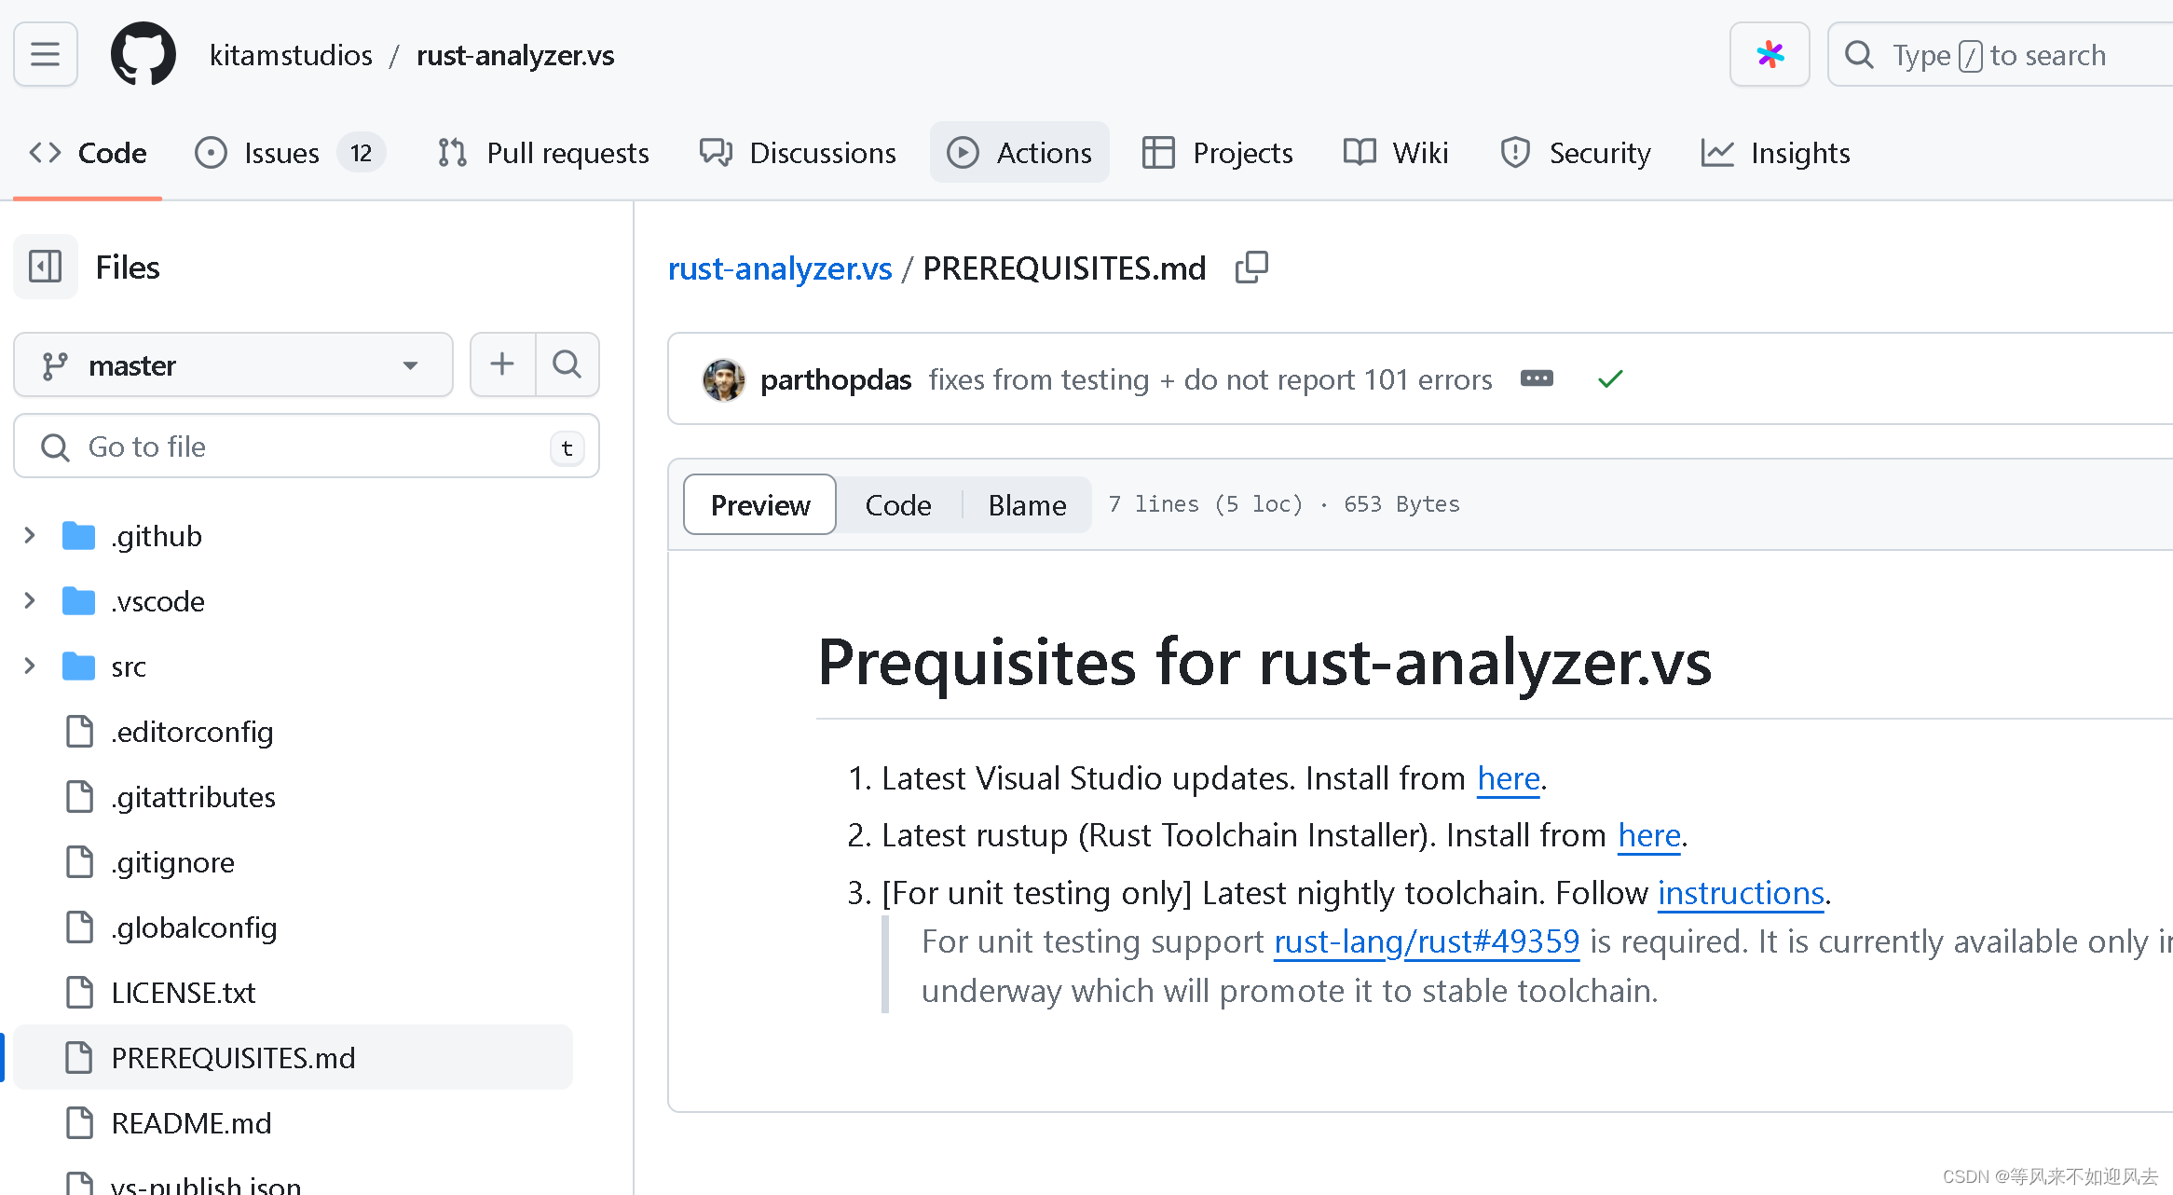Viewport: 2173px width, 1195px height.
Task: Click the plus add file button
Action: point(502,364)
